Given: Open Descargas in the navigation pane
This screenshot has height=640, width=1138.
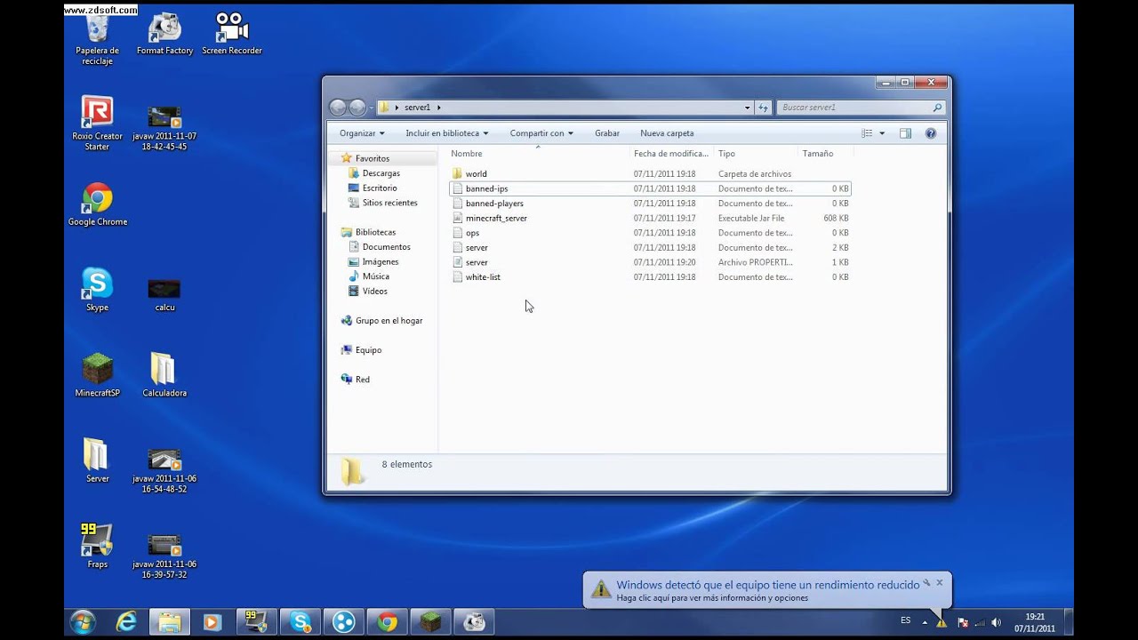Looking at the screenshot, I should click(381, 173).
